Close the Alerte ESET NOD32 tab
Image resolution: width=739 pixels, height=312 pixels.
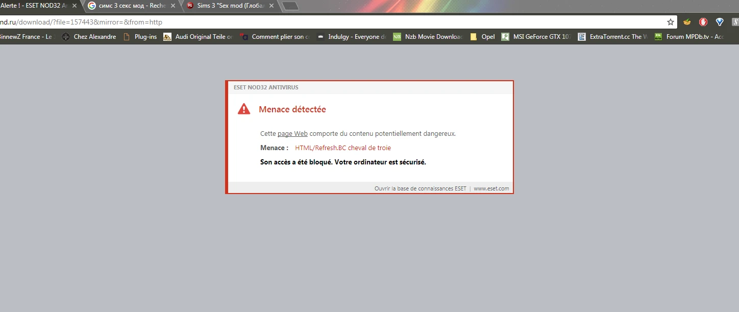(x=75, y=6)
